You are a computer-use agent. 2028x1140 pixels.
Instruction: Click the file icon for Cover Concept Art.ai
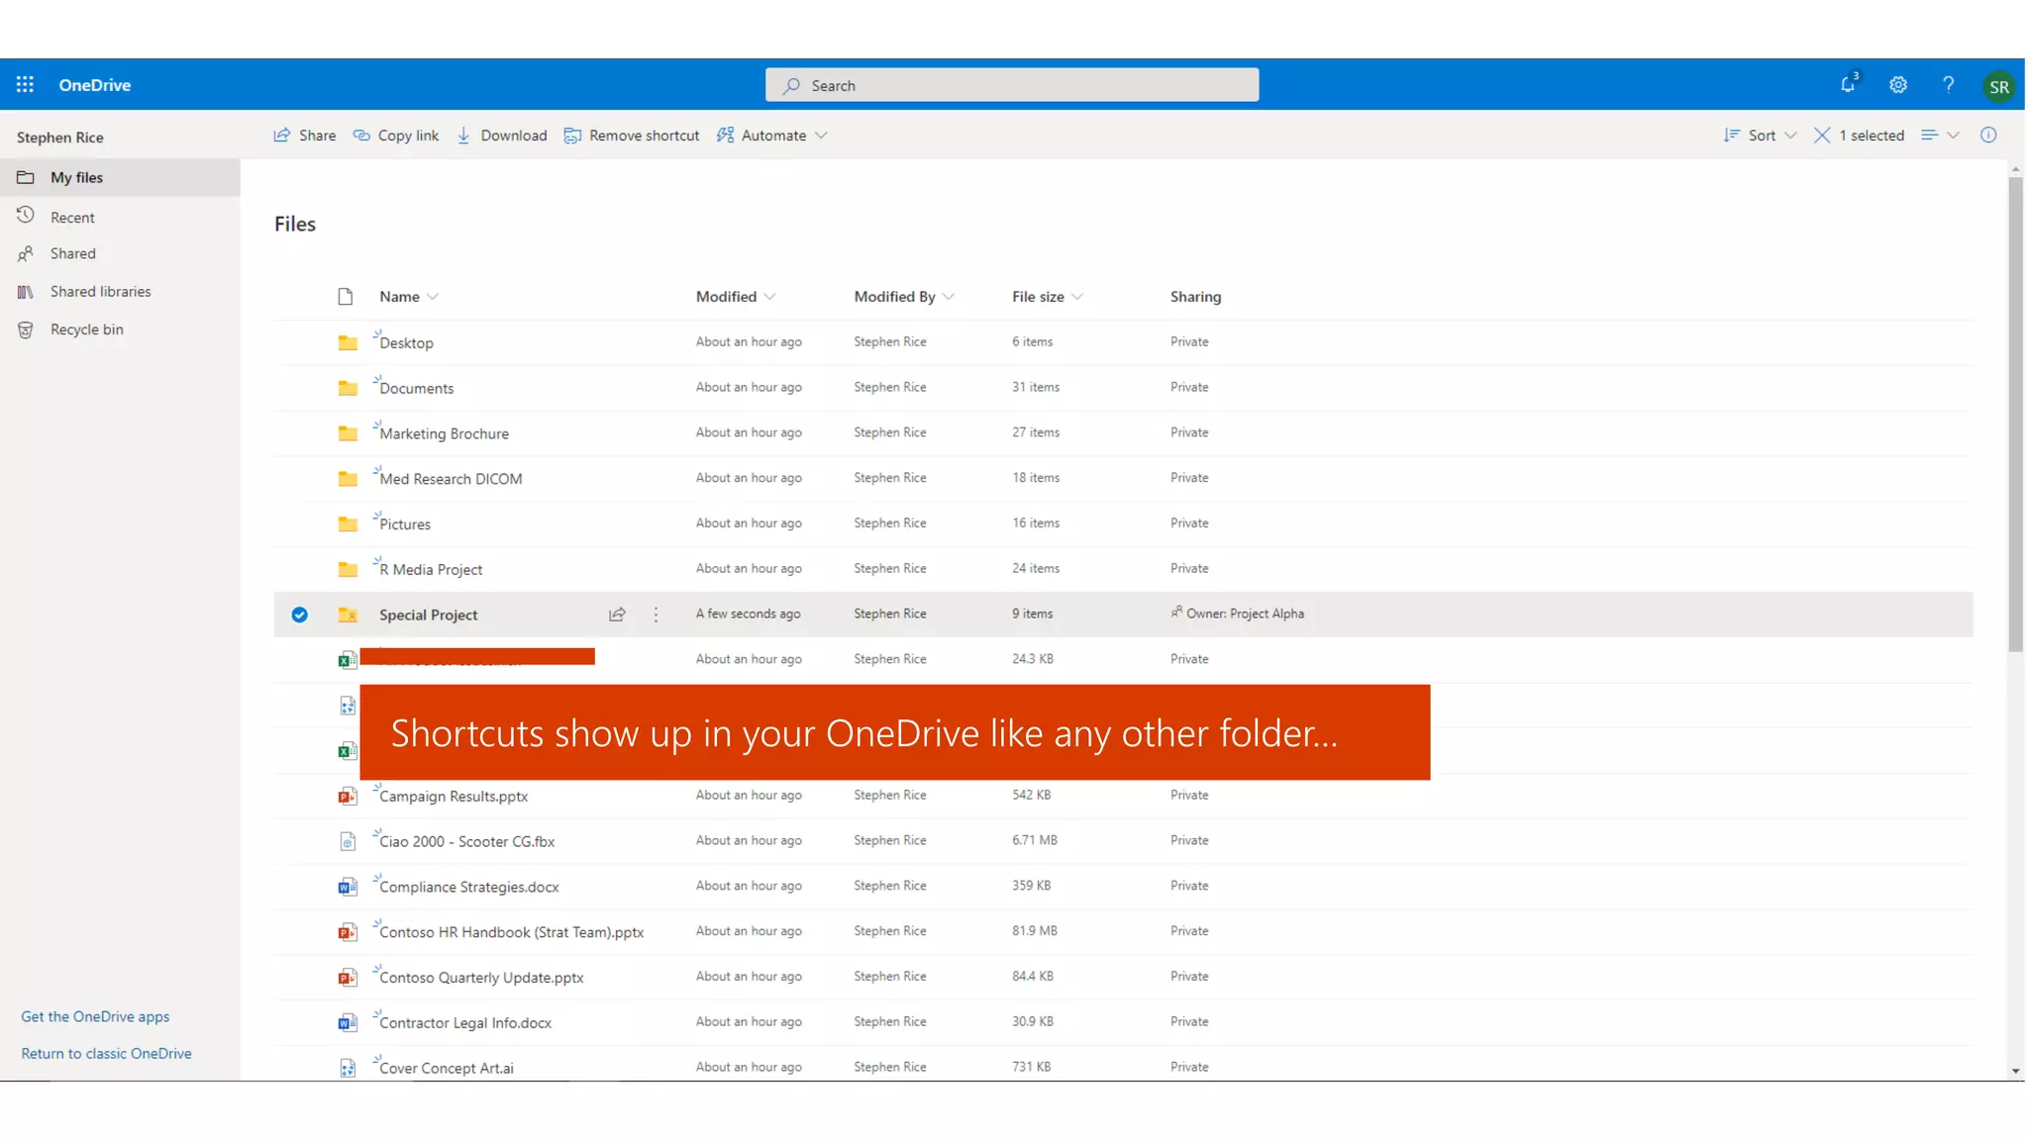348,1068
